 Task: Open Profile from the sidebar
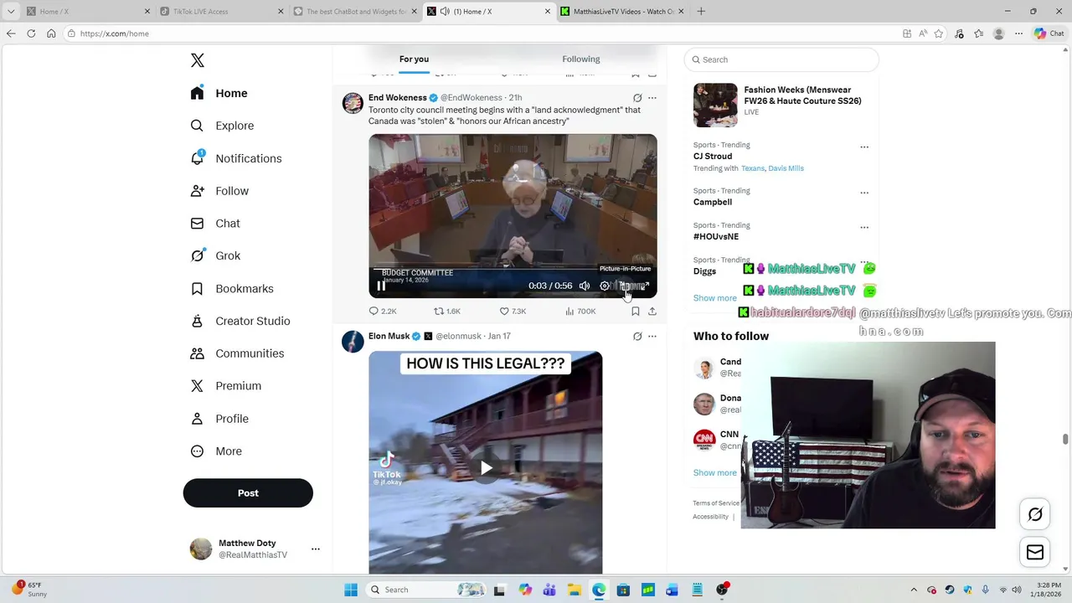click(219, 419)
